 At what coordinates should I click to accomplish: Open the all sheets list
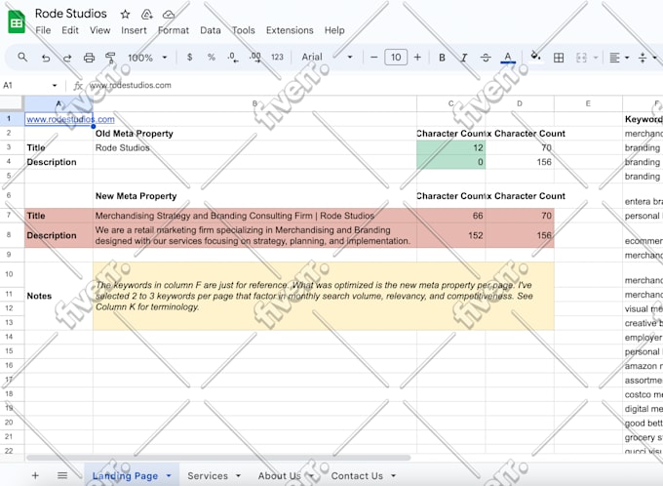tap(62, 476)
